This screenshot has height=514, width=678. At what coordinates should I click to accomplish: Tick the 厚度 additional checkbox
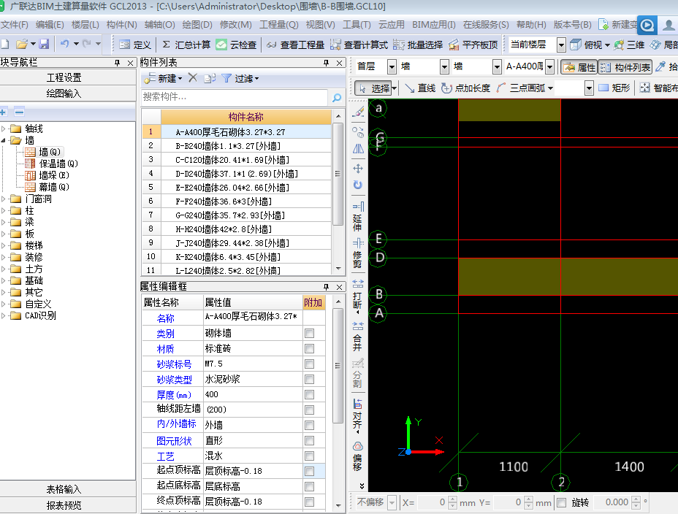click(309, 394)
